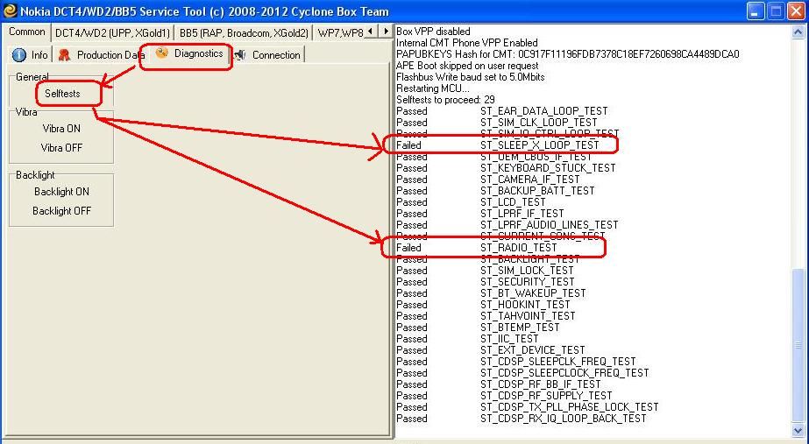
Task: Select ST_EAR_DATA_LOOP_TEST result
Action: pyautogui.click(x=501, y=111)
